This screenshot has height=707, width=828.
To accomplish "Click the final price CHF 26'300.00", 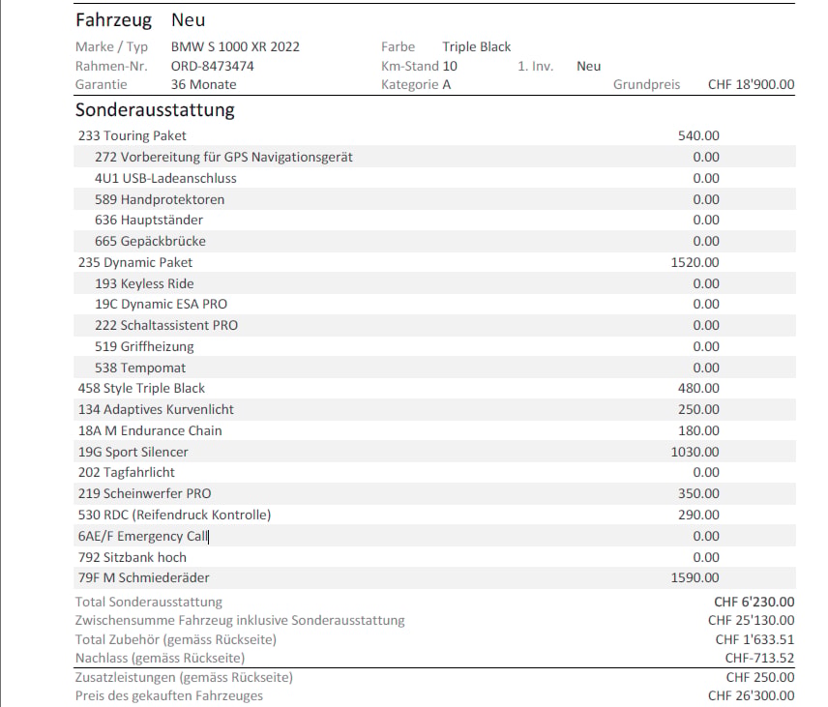I will 751,696.
